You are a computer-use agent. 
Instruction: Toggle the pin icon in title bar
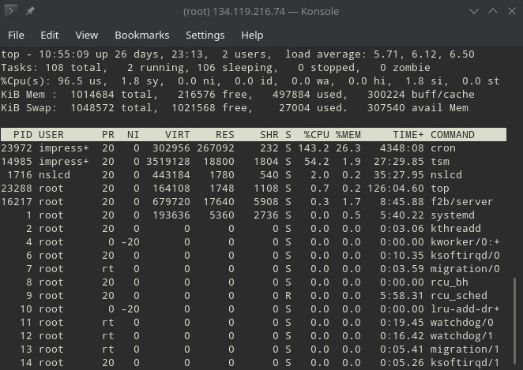(30, 11)
